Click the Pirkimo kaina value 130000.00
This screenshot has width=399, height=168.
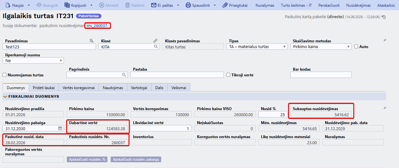click(x=97, y=115)
